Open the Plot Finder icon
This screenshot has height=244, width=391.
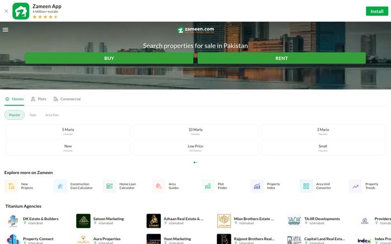[x=208, y=186]
